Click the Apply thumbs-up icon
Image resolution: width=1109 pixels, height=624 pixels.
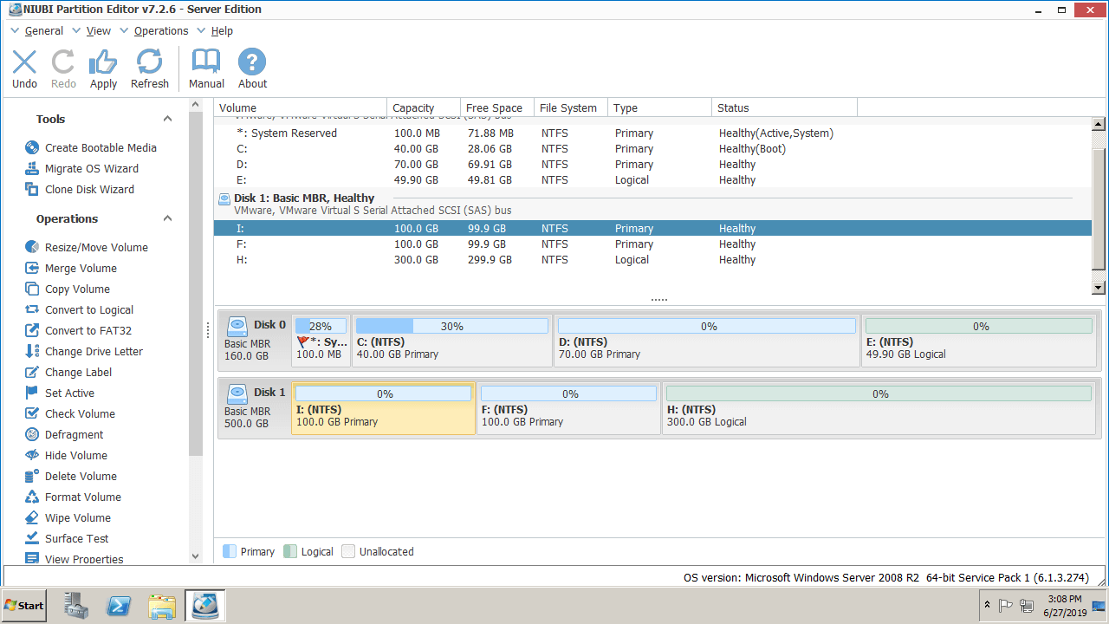click(x=103, y=62)
